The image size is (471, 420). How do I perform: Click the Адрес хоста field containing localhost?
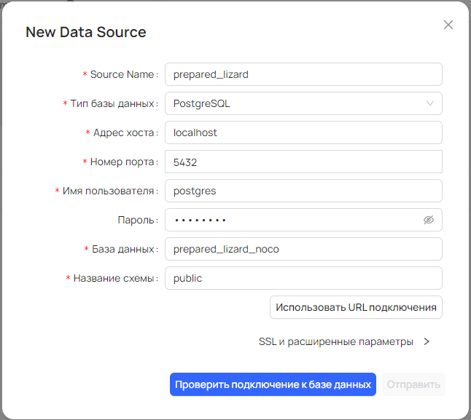tap(303, 132)
